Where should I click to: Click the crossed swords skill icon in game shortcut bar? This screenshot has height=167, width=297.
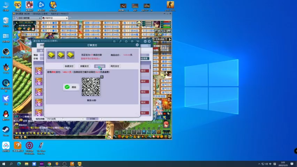pyautogui.click(x=154, y=132)
